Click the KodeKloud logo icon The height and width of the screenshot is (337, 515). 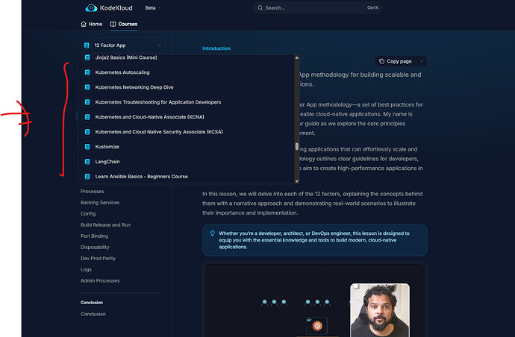click(91, 8)
